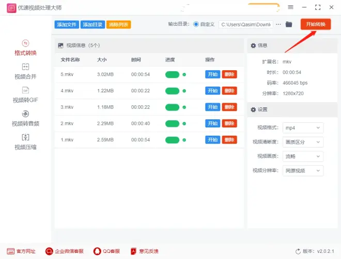Delete 4.mkv from the list

click(229, 91)
